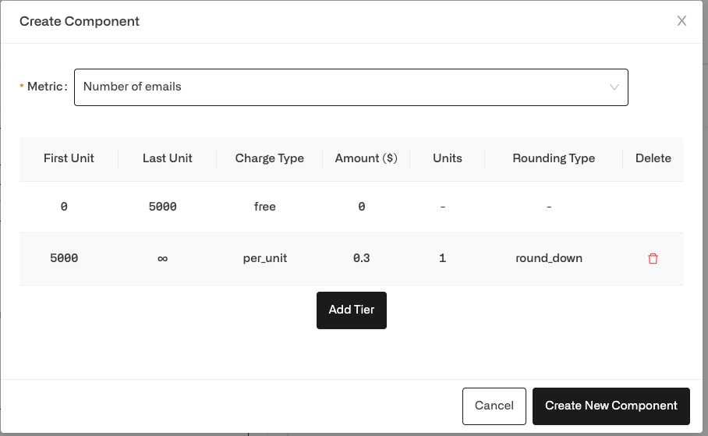Select the Units column header
This screenshot has width=708, height=436.
[448, 158]
